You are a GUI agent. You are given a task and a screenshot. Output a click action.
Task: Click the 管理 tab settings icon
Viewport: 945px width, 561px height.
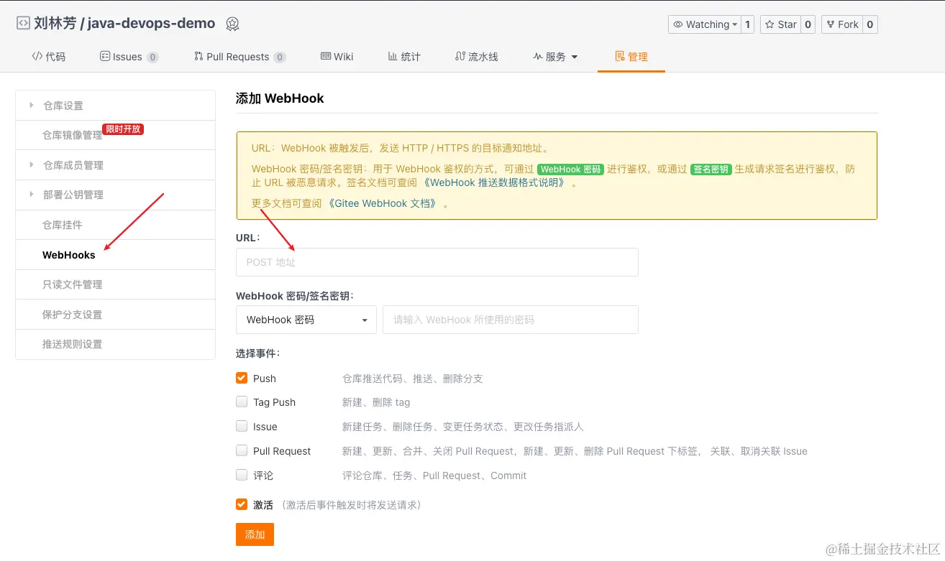(x=620, y=56)
